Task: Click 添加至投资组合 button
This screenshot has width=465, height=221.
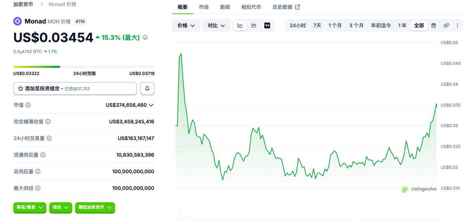Action: [x=75, y=89]
